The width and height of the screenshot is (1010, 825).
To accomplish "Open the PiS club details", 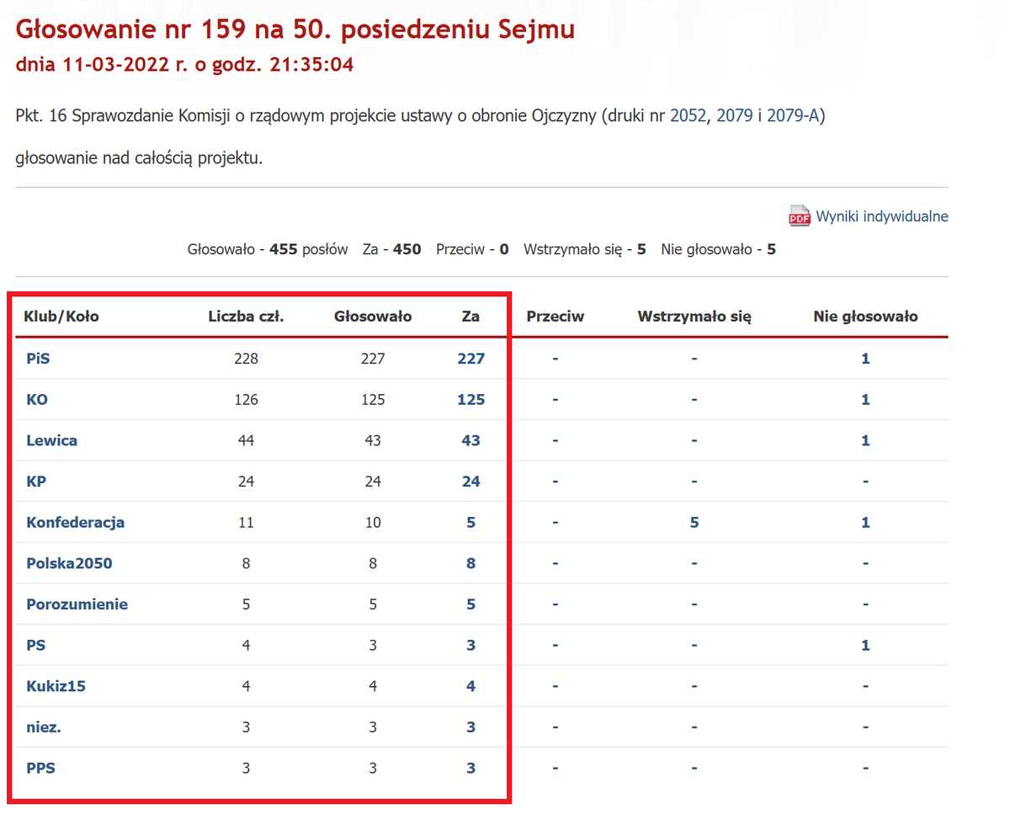I will [x=38, y=358].
